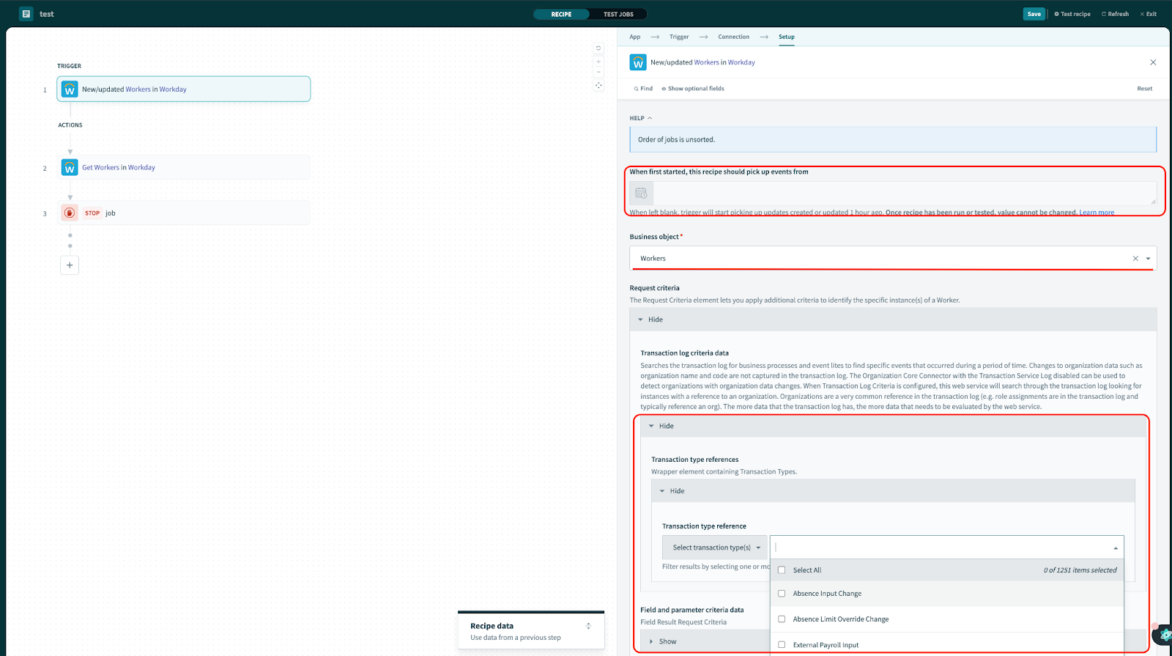Collapse the HELP section
This screenshot has width=1172, height=656.
[x=641, y=118]
